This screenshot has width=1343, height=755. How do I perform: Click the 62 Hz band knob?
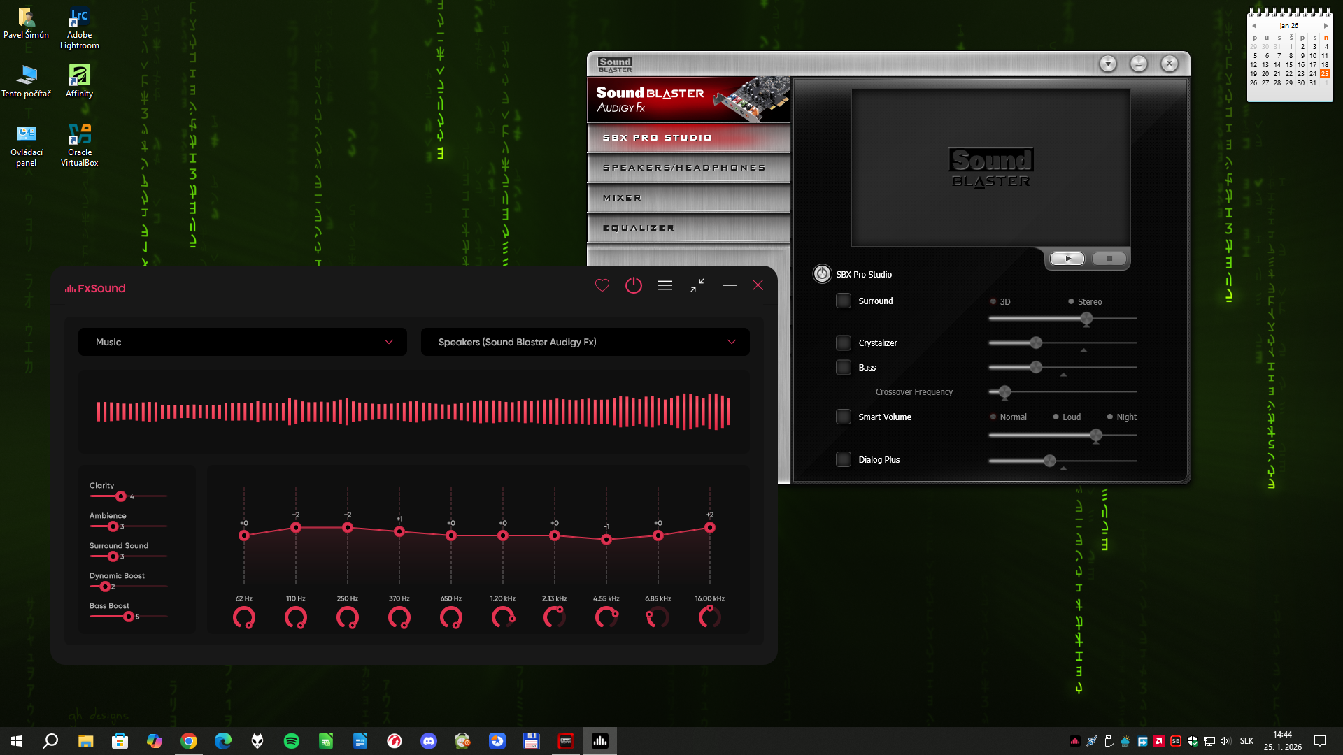244,617
